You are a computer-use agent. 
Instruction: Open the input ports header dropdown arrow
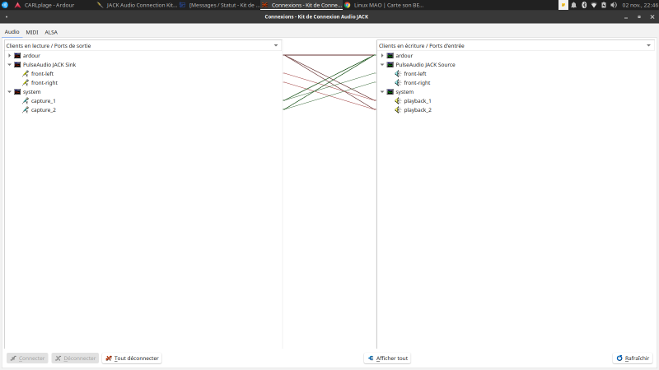click(648, 45)
